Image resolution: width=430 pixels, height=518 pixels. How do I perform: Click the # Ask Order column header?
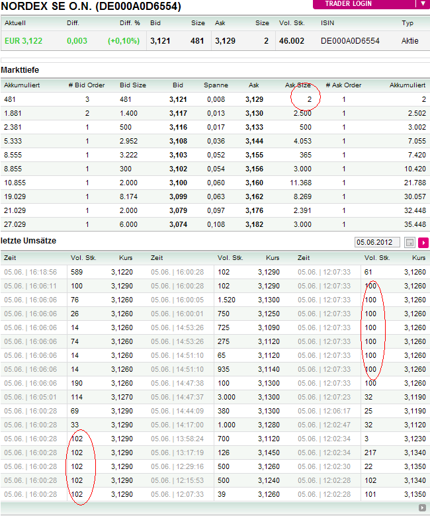pos(343,85)
